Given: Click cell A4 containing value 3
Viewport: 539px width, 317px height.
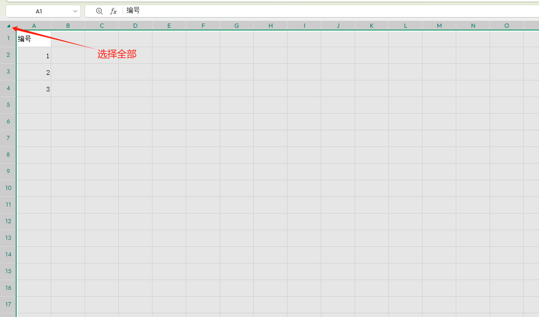Looking at the screenshot, I should pyautogui.click(x=34, y=89).
